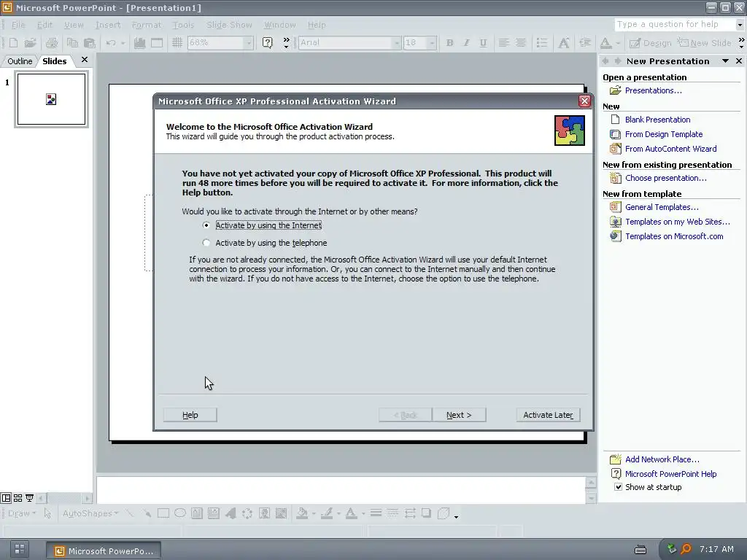Click the Bullets list icon
This screenshot has height=560, width=747.
(x=542, y=43)
